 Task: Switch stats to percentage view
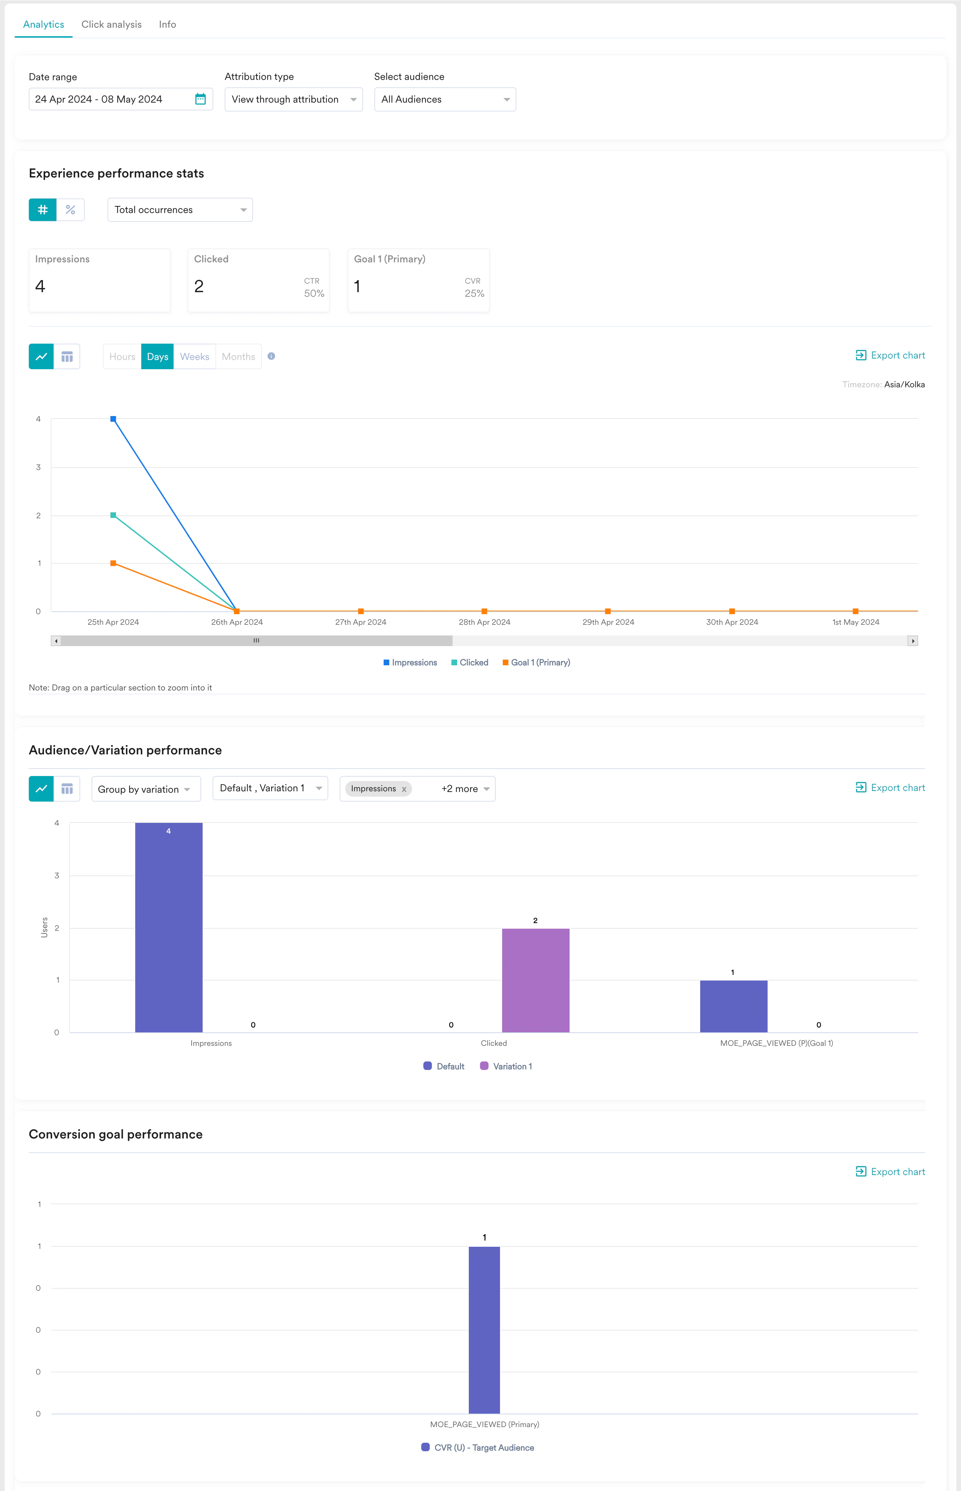click(71, 210)
